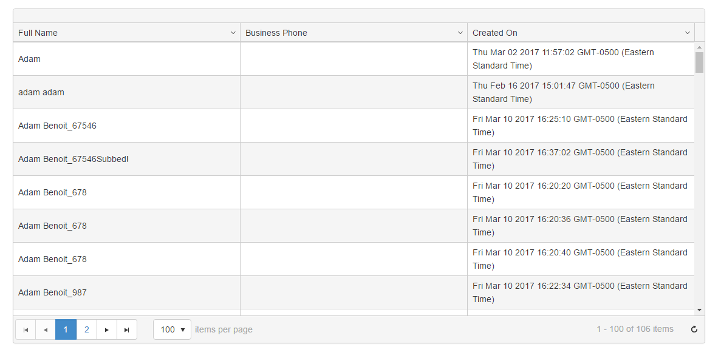
Task: Select the Adam Benoit_987 row
Action: (354, 292)
